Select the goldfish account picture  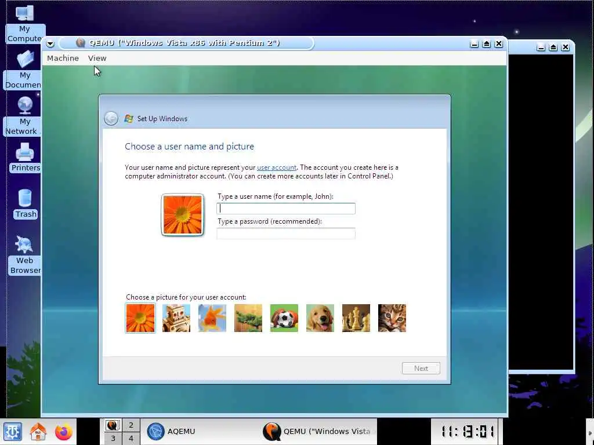point(212,318)
